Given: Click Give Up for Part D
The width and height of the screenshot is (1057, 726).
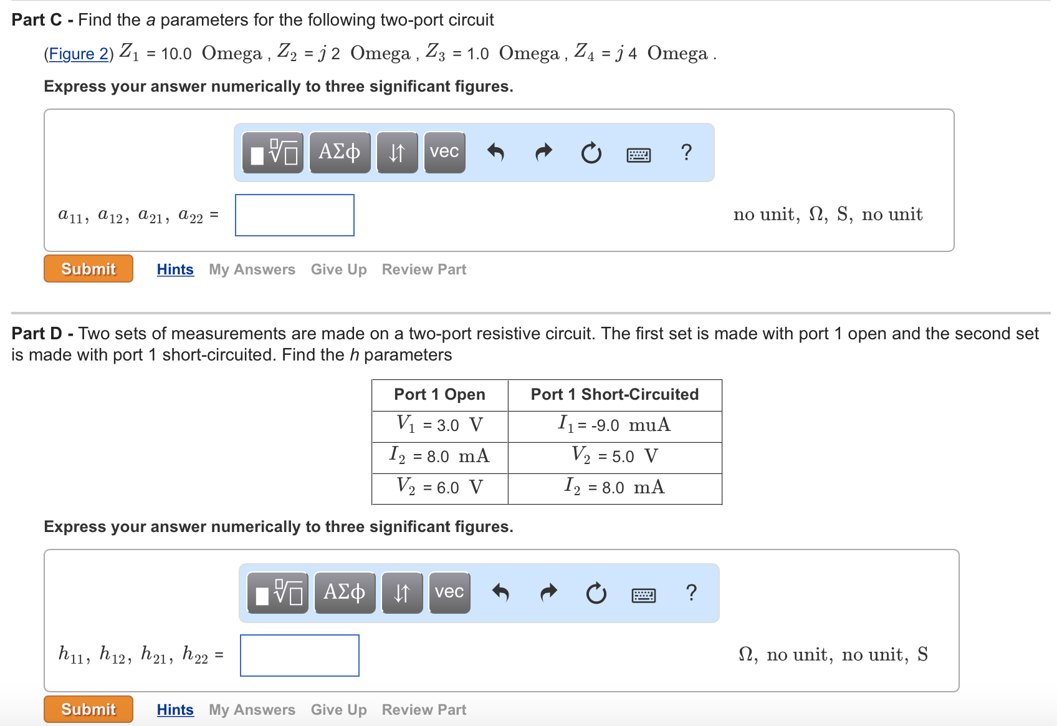Looking at the screenshot, I should (x=338, y=709).
